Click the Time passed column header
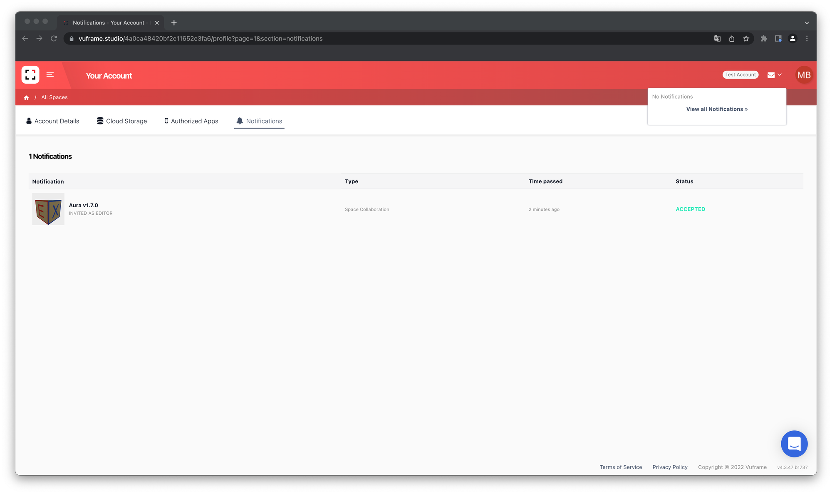The image size is (832, 494). click(545, 181)
